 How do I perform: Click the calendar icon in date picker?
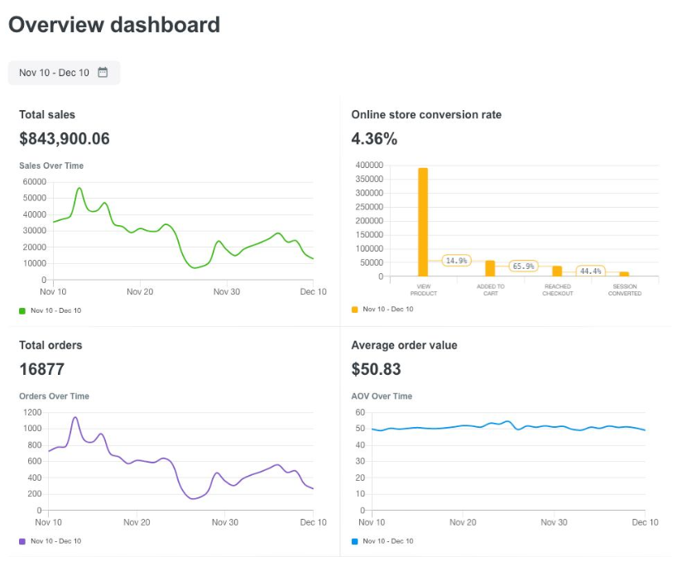(x=103, y=73)
